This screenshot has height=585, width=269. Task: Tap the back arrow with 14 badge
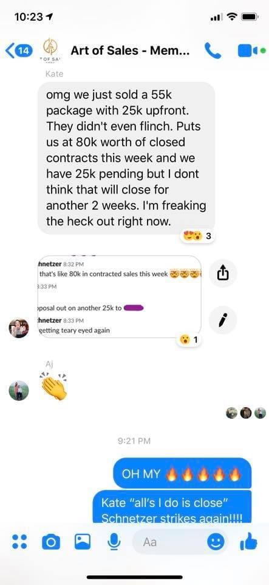tap(19, 51)
